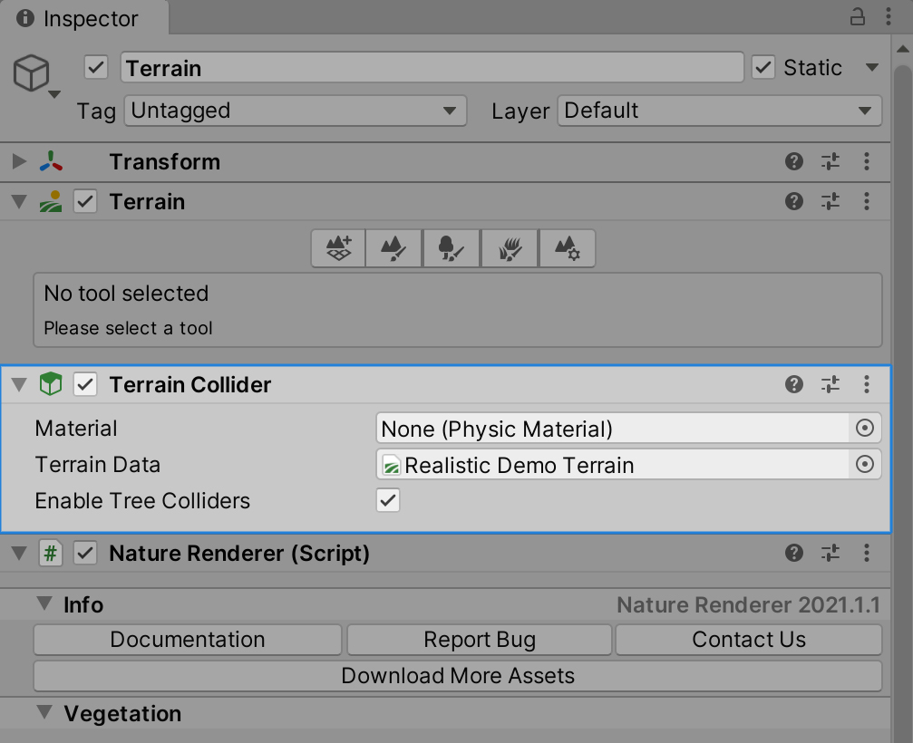Image resolution: width=913 pixels, height=743 pixels.
Task: Open the Layer dropdown showing Default
Action: pyautogui.click(x=719, y=111)
